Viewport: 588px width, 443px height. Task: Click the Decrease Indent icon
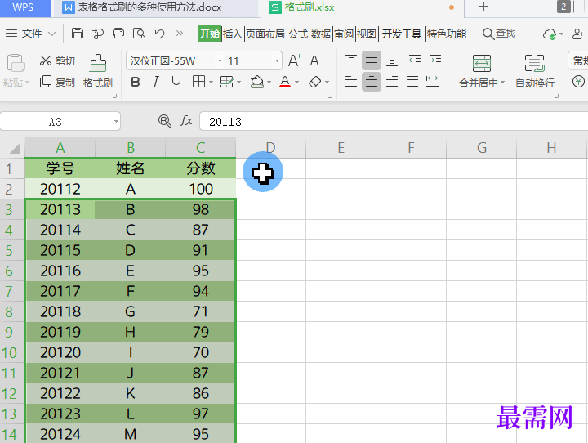coord(414,60)
